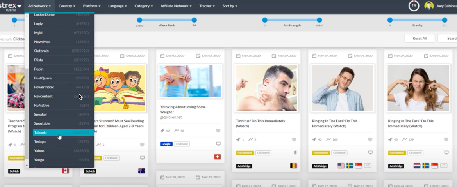Click Alexa Rank slider left handle
The width and height of the screenshot is (457, 187).
point(139,20)
